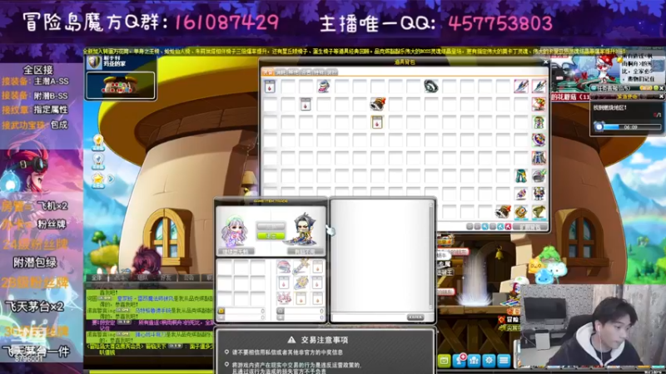
Task: Click the gold coin icon in the left trade panel
Action: (221, 311)
